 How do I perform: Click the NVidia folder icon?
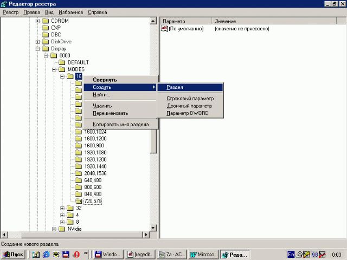coord(62,229)
